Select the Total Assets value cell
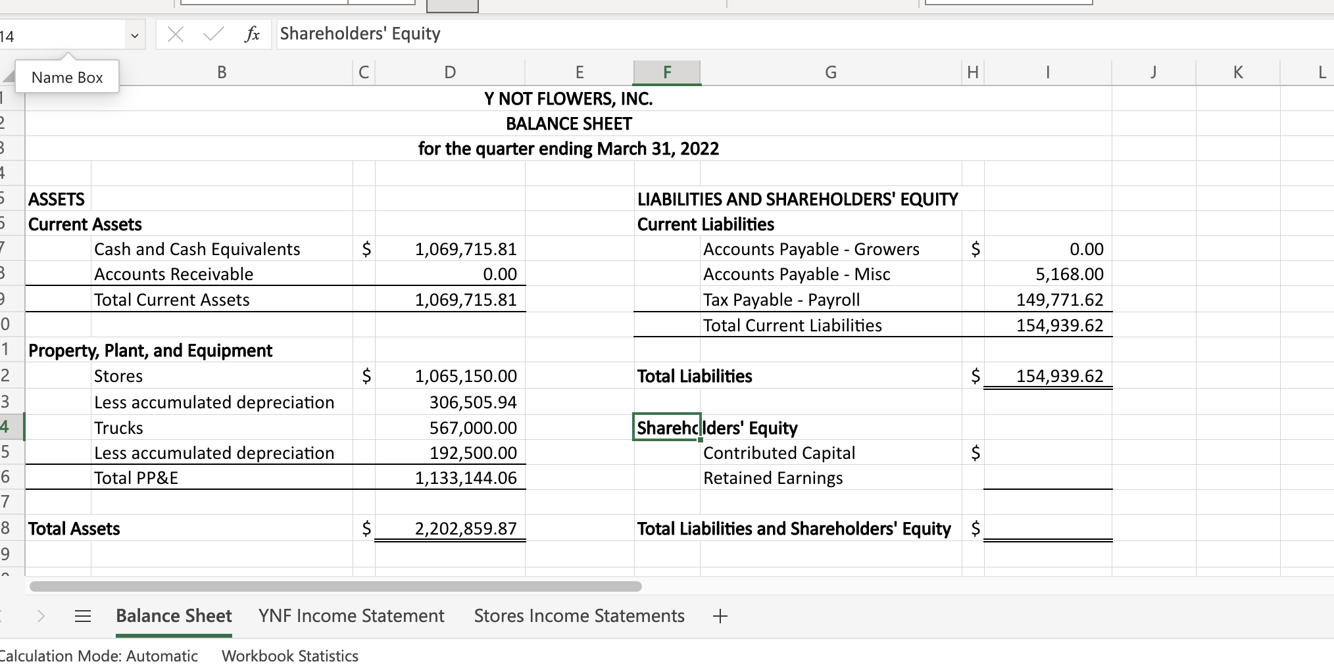Viewport: 1334px width, 668px height. pyautogui.click(x=449, y=528)
